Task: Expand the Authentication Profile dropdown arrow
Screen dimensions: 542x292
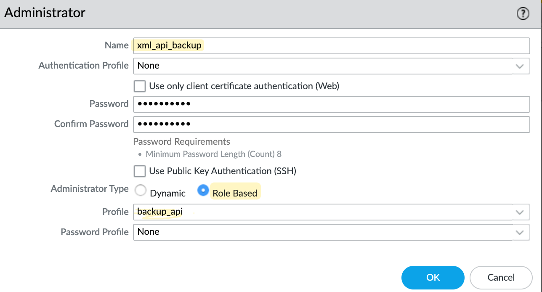Action: (520, 66)
